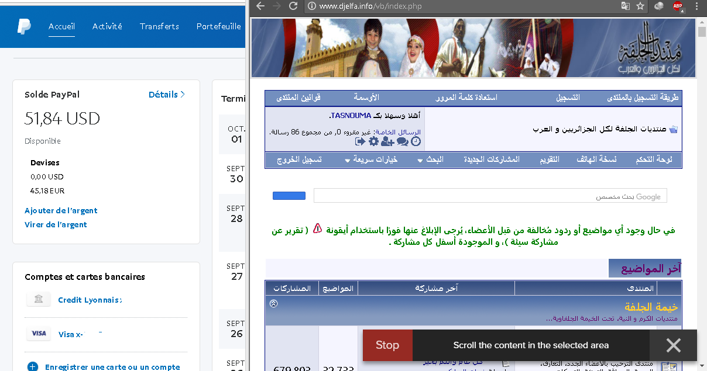The width and height of the screenshot is (707, 371).
Task: Open the Transferts tab in PayPal
Action: [159, 26]
